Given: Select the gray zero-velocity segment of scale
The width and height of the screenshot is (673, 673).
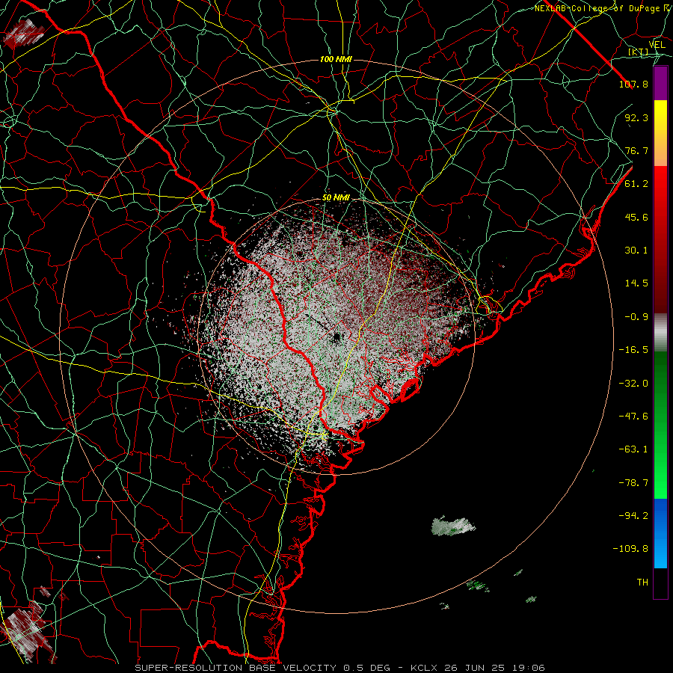Looking at the screenshot, I should [x=660, y=333].
